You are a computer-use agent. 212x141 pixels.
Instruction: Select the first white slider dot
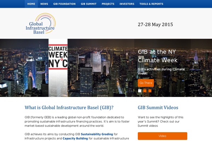coord(140,91)
